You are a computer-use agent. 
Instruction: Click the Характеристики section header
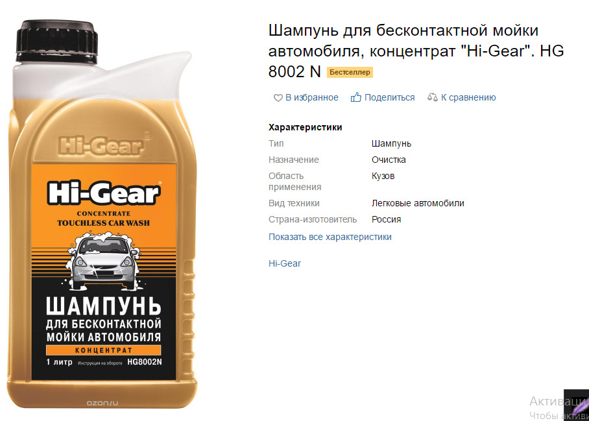click(306, 127)
